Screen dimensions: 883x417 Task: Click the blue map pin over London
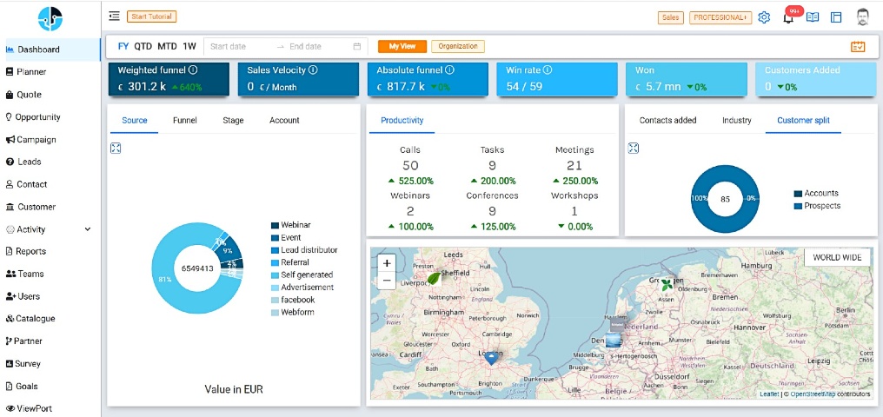click(x=492, y=359)
